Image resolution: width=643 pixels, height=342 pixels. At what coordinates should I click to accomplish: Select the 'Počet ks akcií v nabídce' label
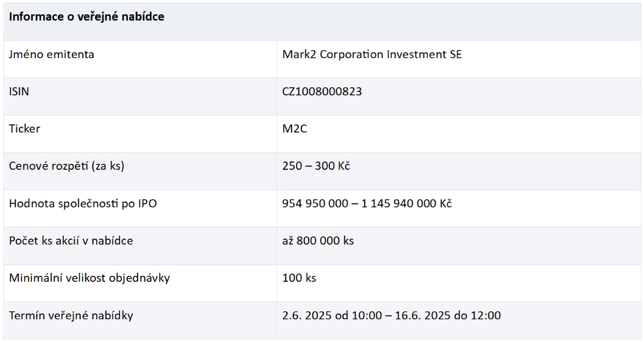[71, 241]
